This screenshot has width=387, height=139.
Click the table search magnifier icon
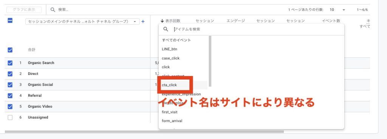tap(53, 9)
